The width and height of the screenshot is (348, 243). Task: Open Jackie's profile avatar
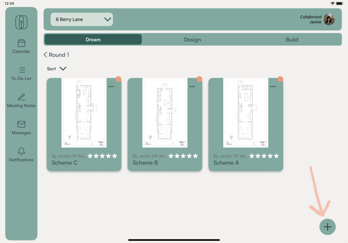pos(329,20)
